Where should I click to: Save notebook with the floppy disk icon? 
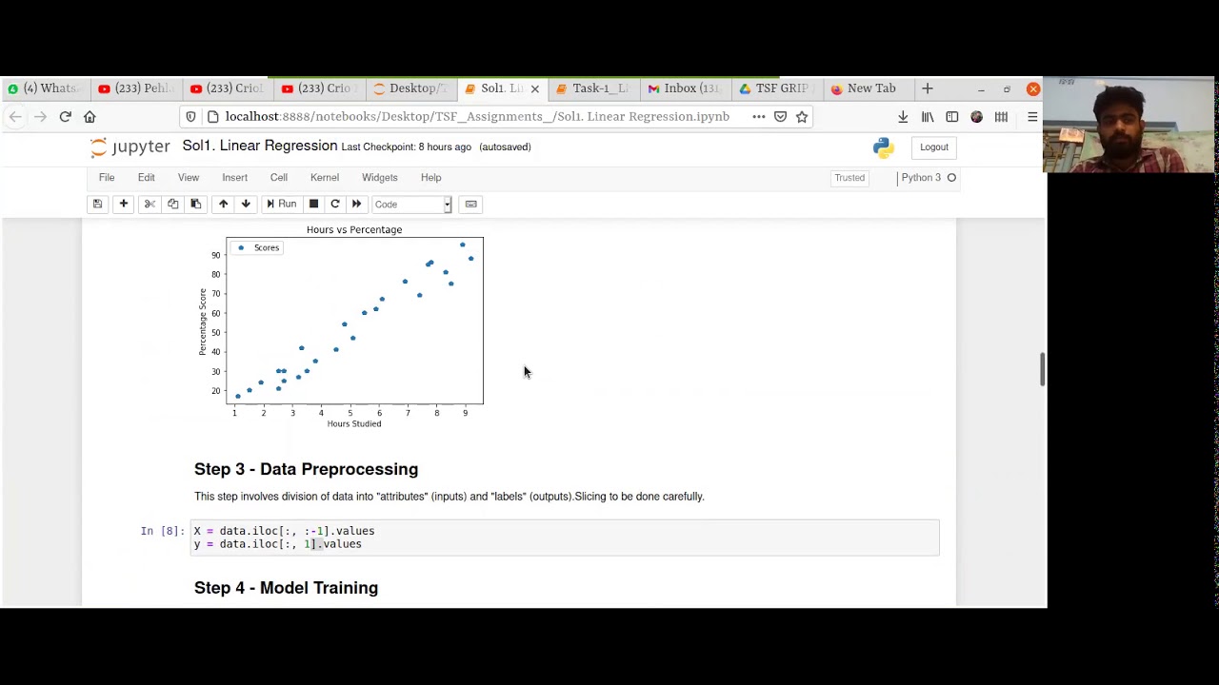(97, 204)
